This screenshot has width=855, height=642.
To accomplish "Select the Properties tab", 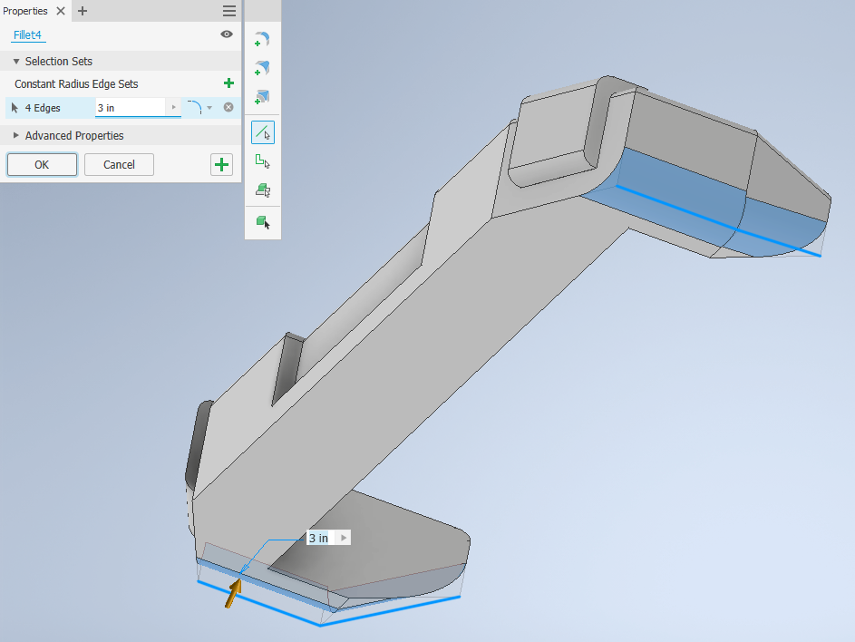I will 25,11.
